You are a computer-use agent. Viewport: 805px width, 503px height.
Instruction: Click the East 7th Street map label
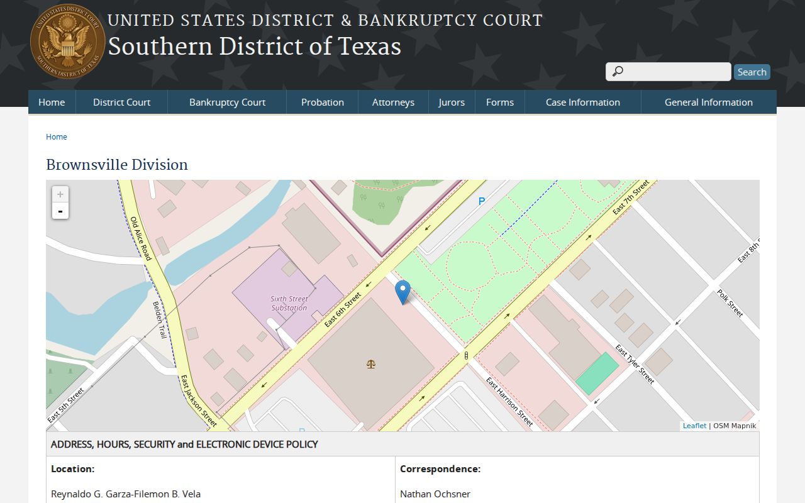point(631,197)
